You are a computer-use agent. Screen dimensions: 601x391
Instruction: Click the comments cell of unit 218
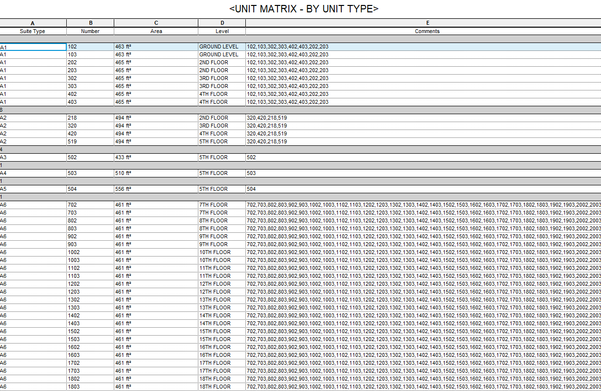click(x=423, y=118)
